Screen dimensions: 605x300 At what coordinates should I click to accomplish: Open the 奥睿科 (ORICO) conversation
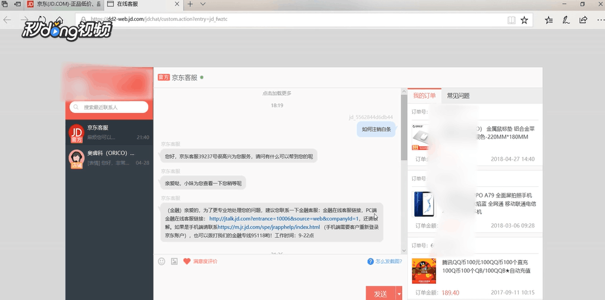click(x=109, y=158)
